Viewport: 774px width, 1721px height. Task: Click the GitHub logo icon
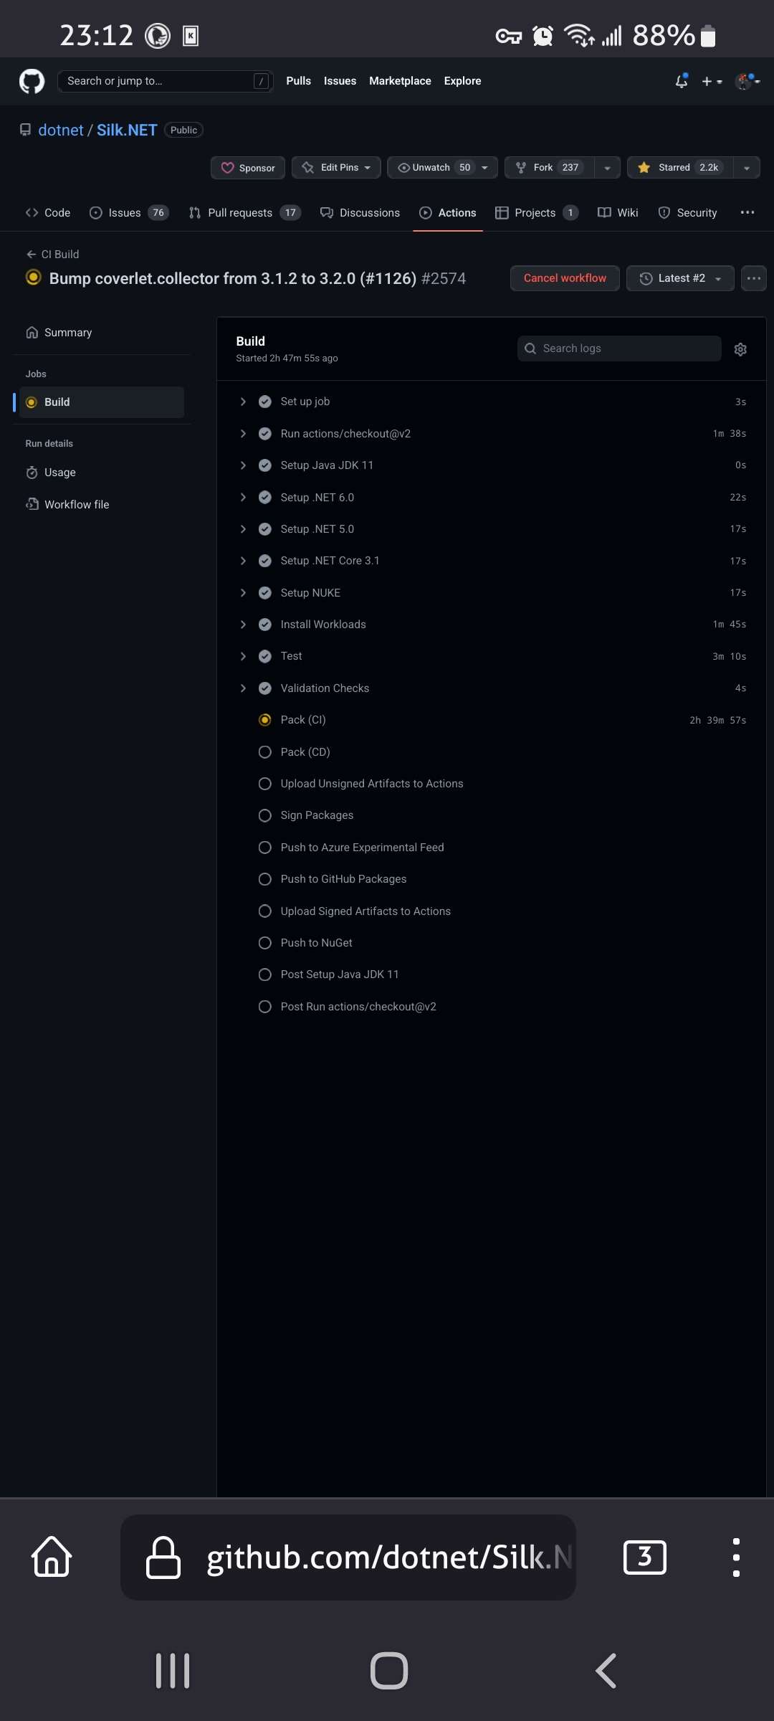click(x=32, y=81)
